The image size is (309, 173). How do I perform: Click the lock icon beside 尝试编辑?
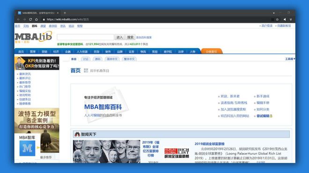[x=271, y=116]
